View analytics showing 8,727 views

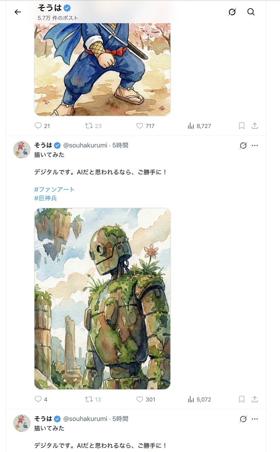(199, 126)
